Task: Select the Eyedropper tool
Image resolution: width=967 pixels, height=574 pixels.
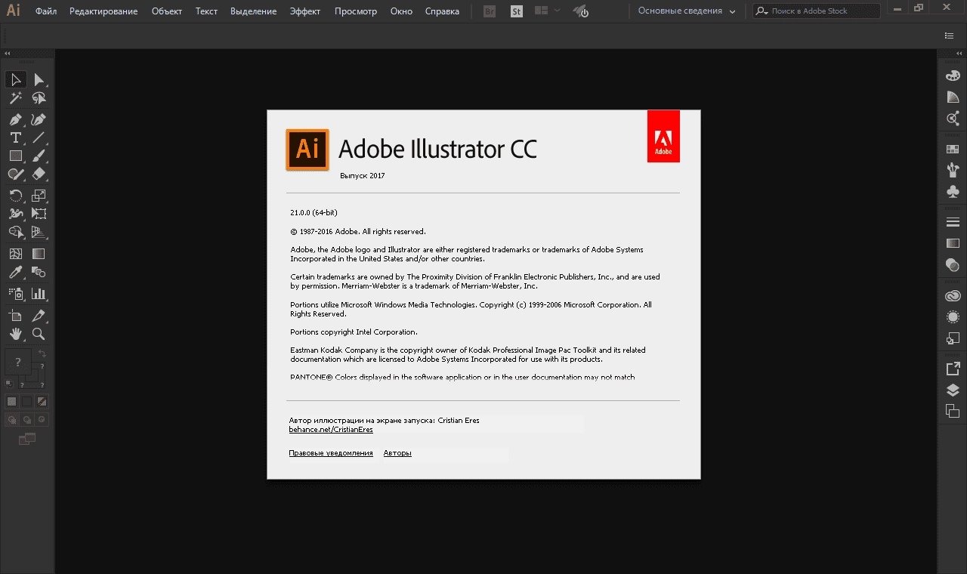Action: pyautogui.click(x=15, y=272)
